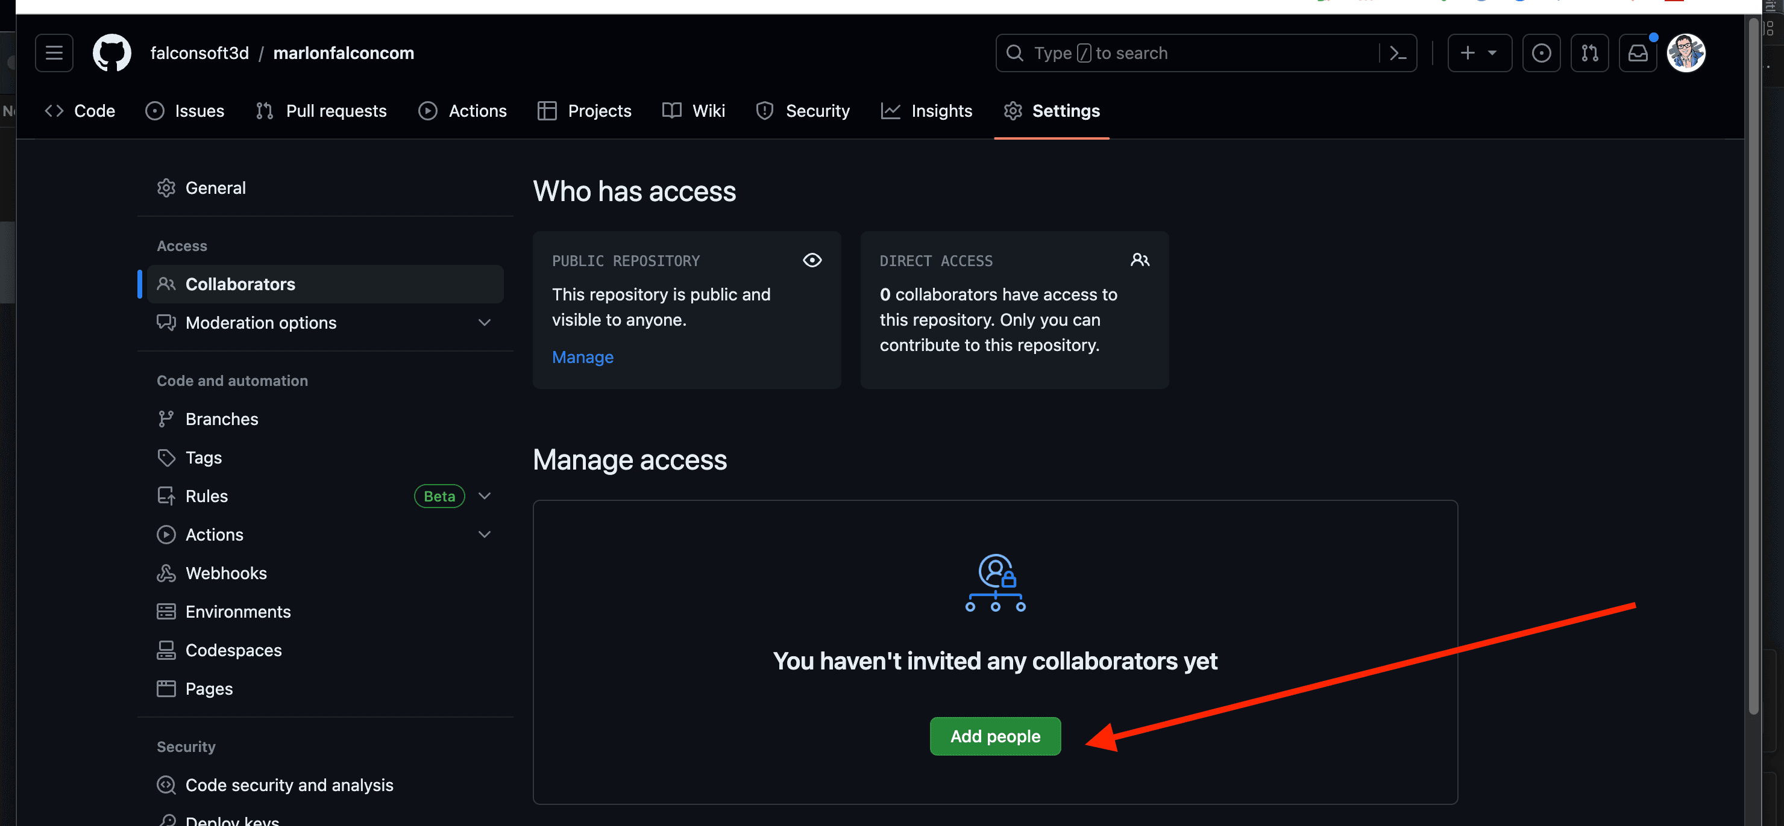The image size is (1784, 826).
Task: Click the Environments icon in sidebar
Action: point(166,612)
